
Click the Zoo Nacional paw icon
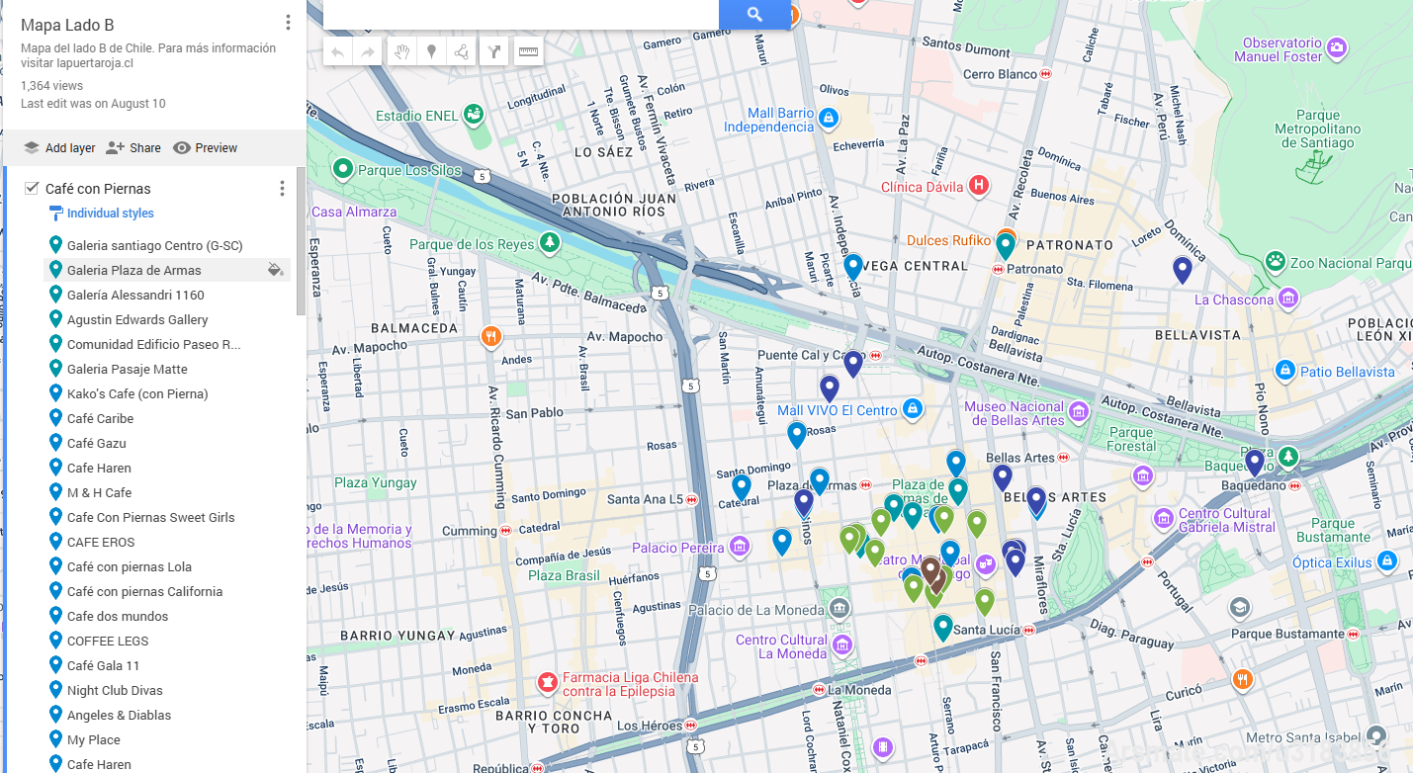(x=1276, y=262)
